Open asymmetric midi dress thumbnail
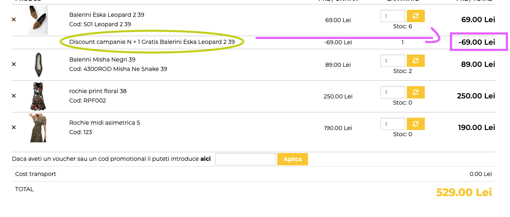Screen dimensions: 510x217 coord(38,128)
